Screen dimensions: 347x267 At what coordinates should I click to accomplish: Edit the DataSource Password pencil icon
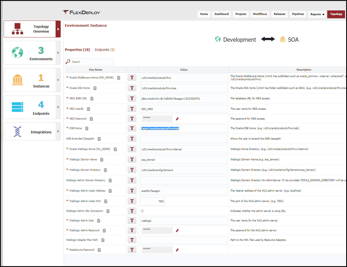(177, 250)
